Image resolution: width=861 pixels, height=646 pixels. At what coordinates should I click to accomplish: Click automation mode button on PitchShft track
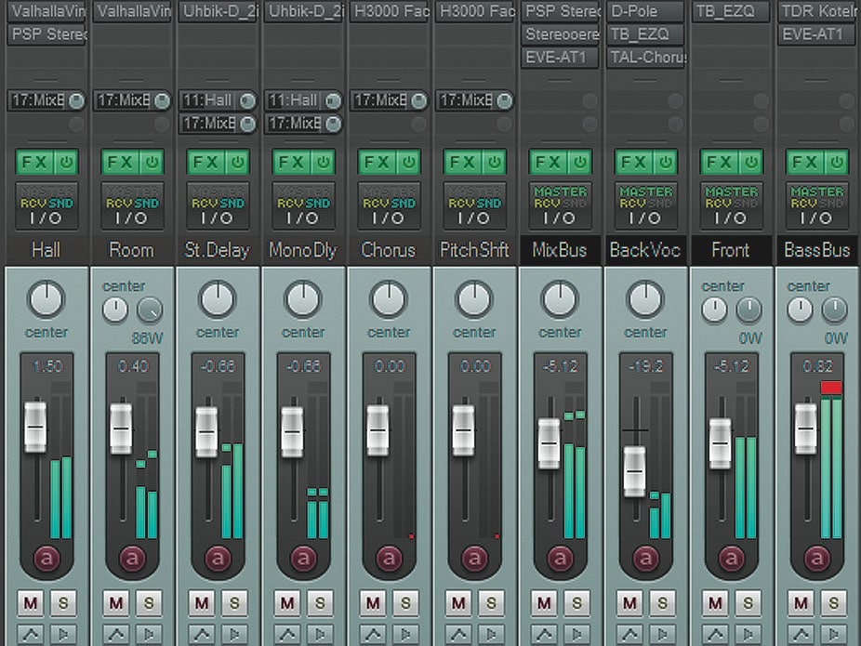point(475,559)
